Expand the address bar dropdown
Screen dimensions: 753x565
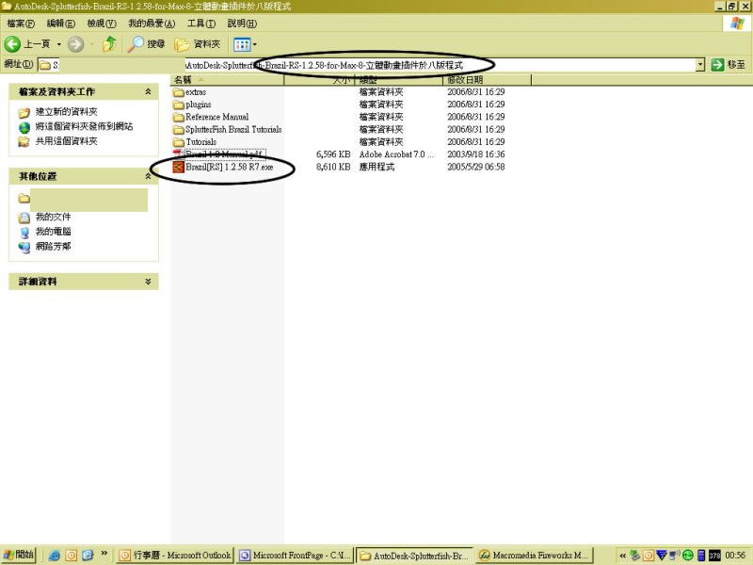click(700, 64)
